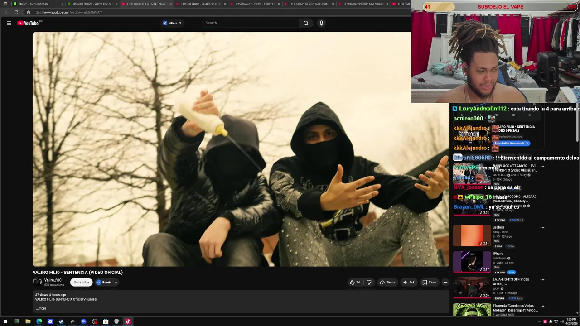This screenshot has width=580, height=326.
Task: Open Valiro_fili0 channel avatar
Action: (37, 282)
